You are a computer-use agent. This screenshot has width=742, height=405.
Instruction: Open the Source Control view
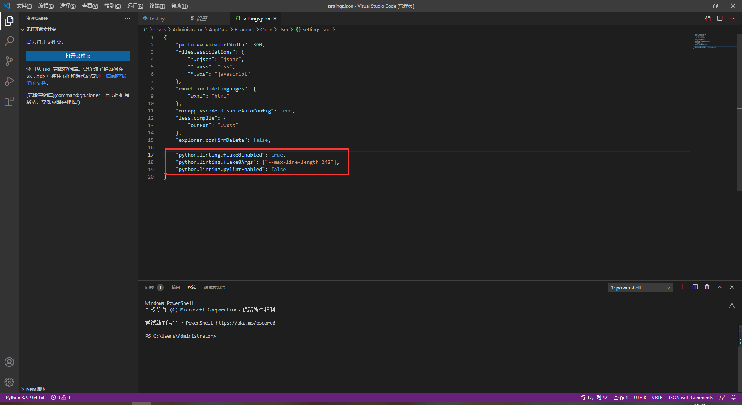[x=9, y=61]
